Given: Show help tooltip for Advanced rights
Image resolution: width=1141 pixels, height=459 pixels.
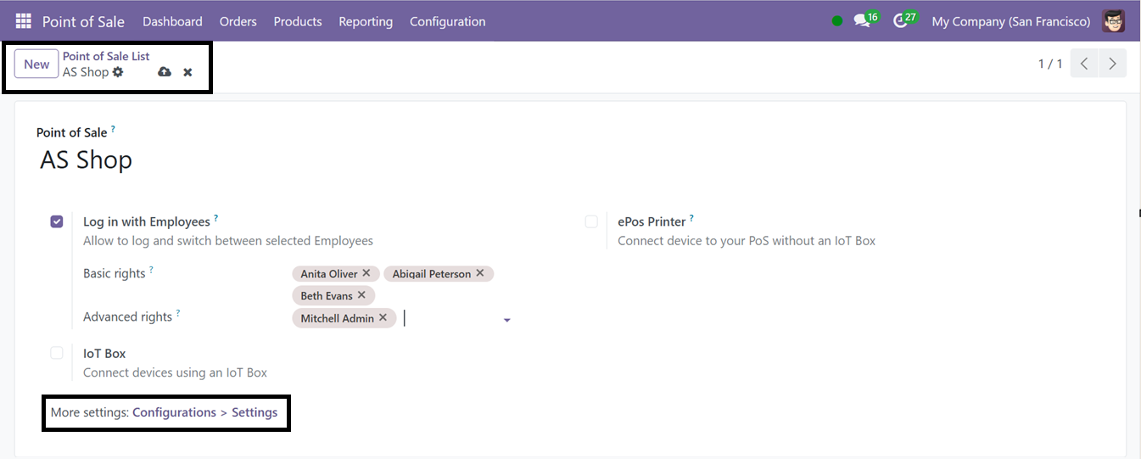Looking at the screenshot, I should (178, 313).
